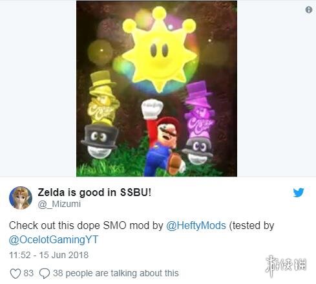Click the 83 likes count
This screenshot has height=284, width=316.
point(28,273)
